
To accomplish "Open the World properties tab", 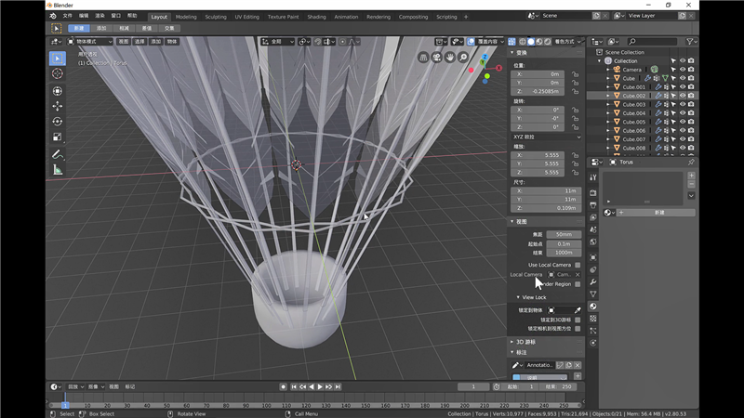I will [593, 242].
